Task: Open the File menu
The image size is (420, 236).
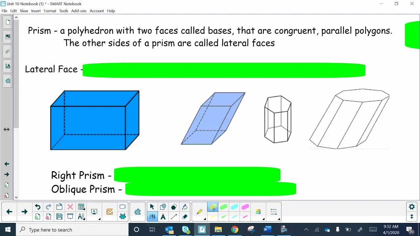Action: [4, 11]
